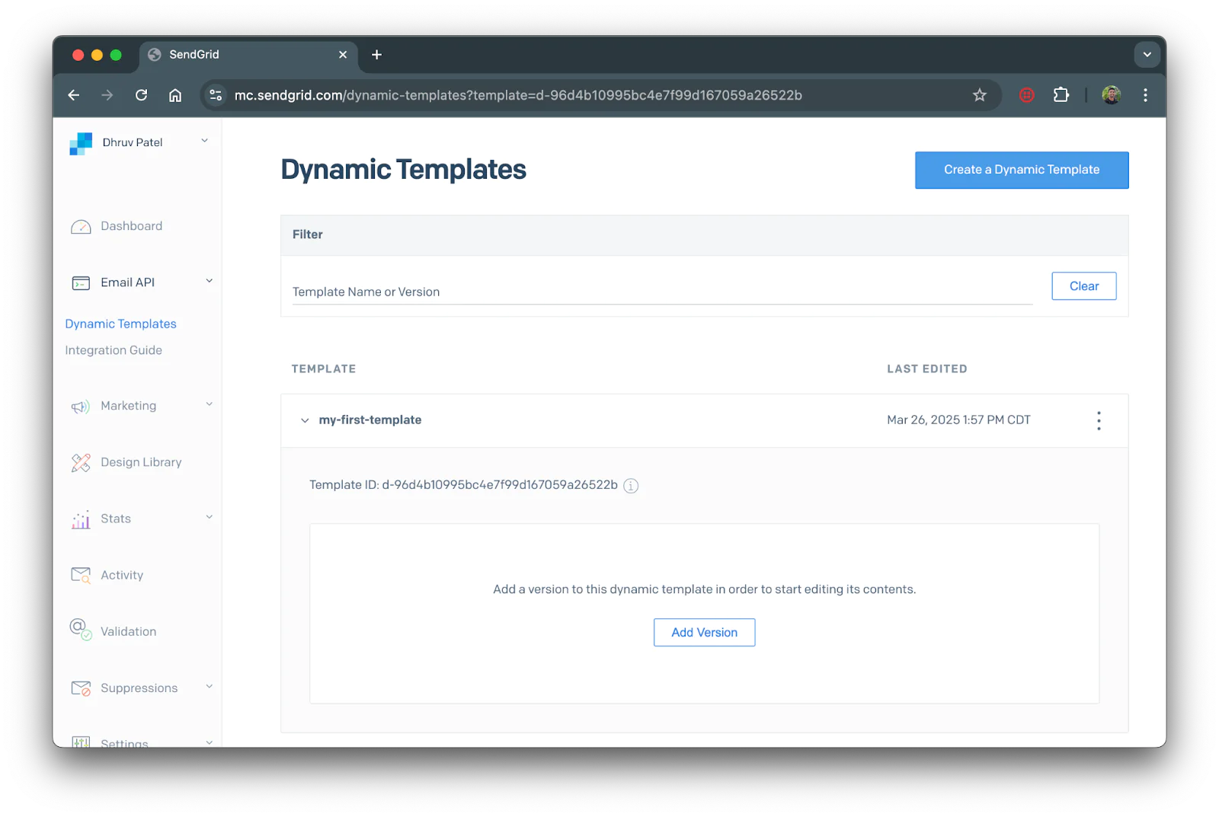Image resolution: width=1219 pixels, height=817 pixels.
Task: Click Create a Dynamic Template button
Action: pos(1022,171)
